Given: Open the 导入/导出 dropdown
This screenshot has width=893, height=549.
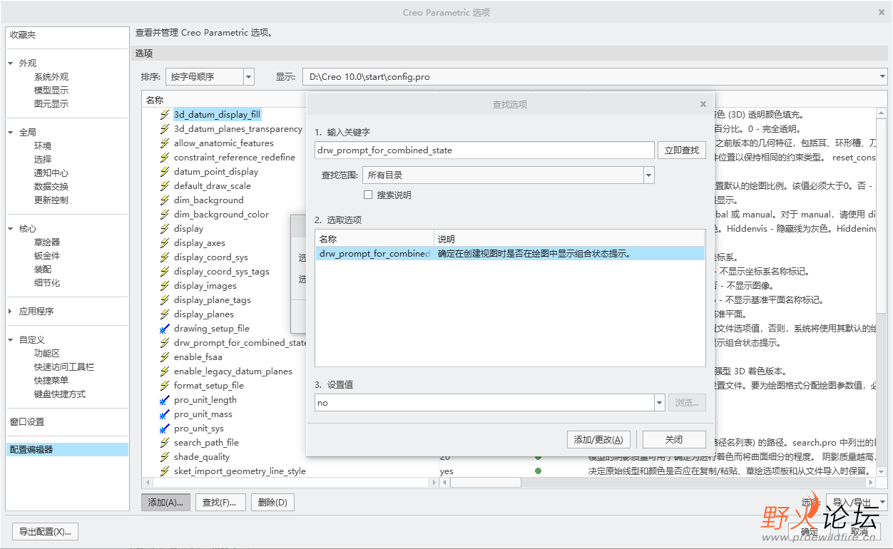Looking at the screenshot, I should (x=857, y=503).
